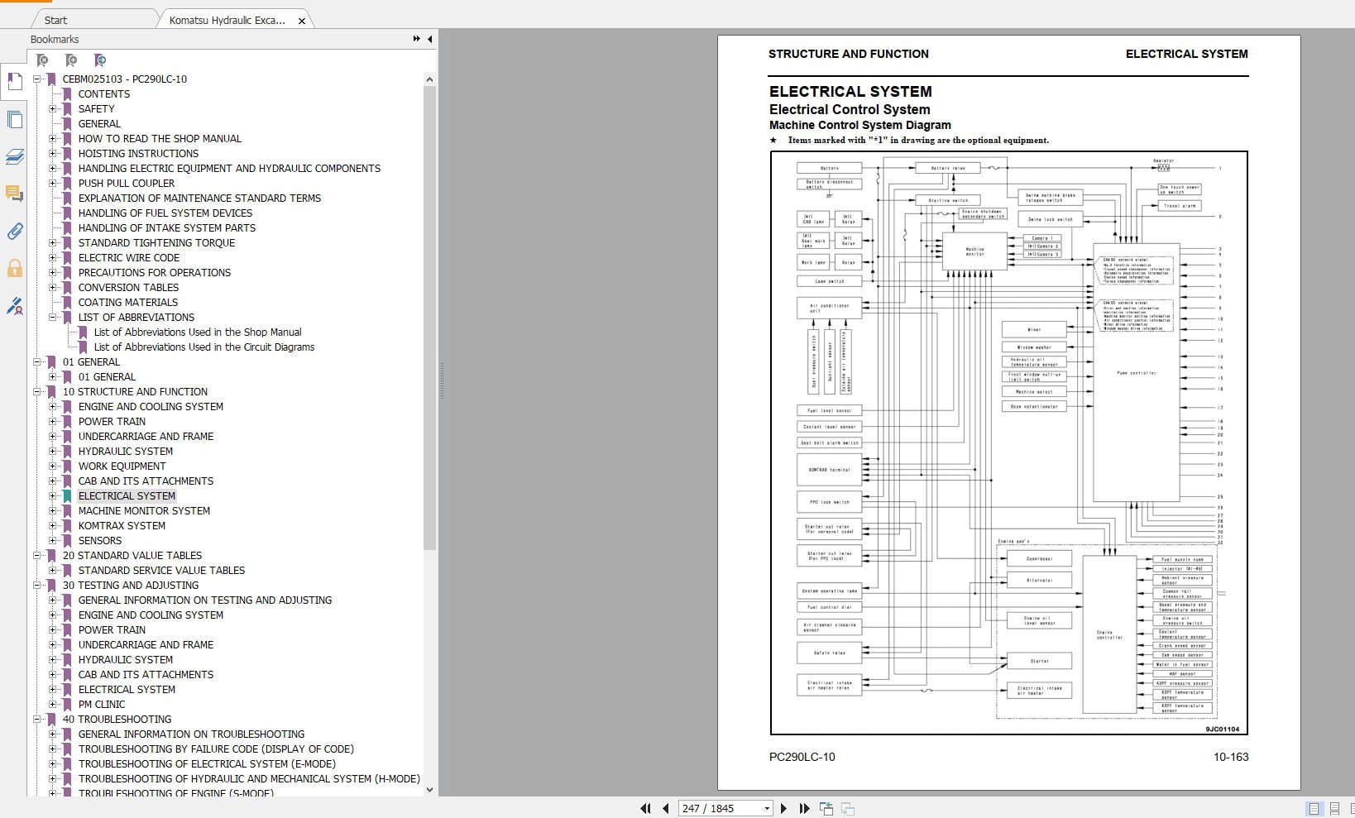Open the WORK EQUIPMENT bookmark

[x=122, y=466]
